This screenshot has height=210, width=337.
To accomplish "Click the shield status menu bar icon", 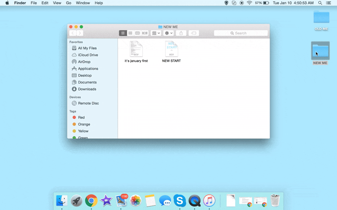I will (226, 3).
